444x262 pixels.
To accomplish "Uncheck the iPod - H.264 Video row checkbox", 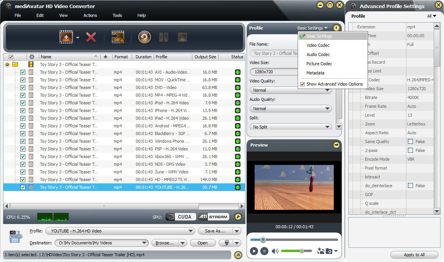I will point(23,103).
